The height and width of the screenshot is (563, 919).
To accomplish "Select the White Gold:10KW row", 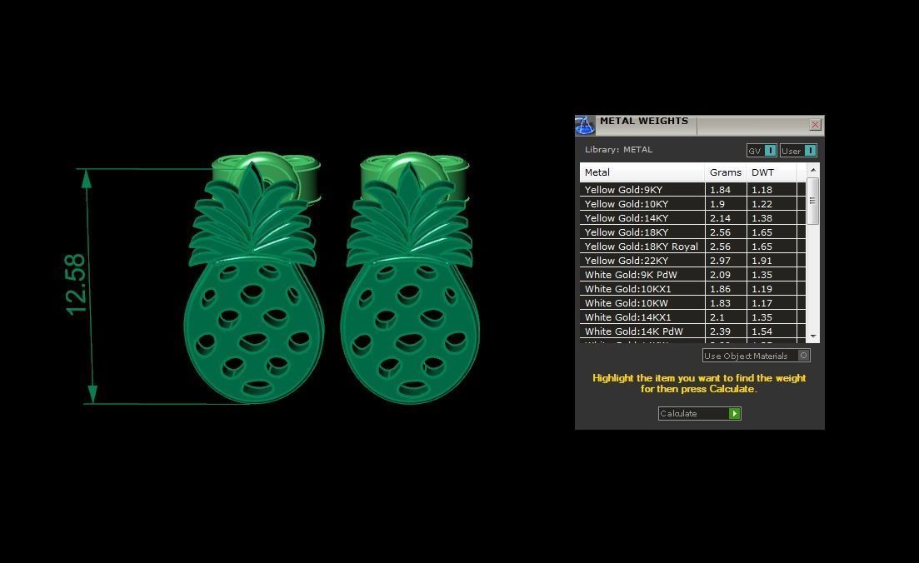I will pos(692,303).
